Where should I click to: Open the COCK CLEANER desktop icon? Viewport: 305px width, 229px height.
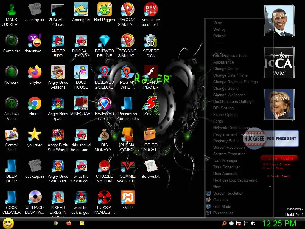pos(12,202)
